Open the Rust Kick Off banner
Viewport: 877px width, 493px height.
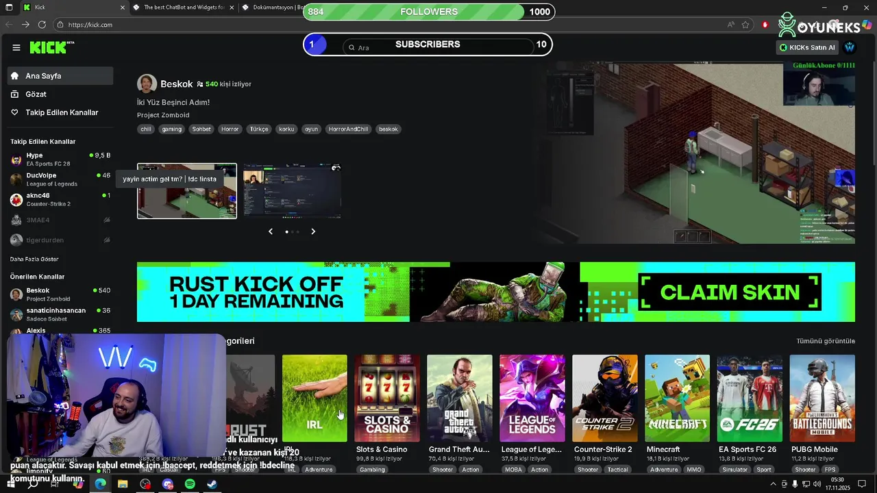click(496, 292)
